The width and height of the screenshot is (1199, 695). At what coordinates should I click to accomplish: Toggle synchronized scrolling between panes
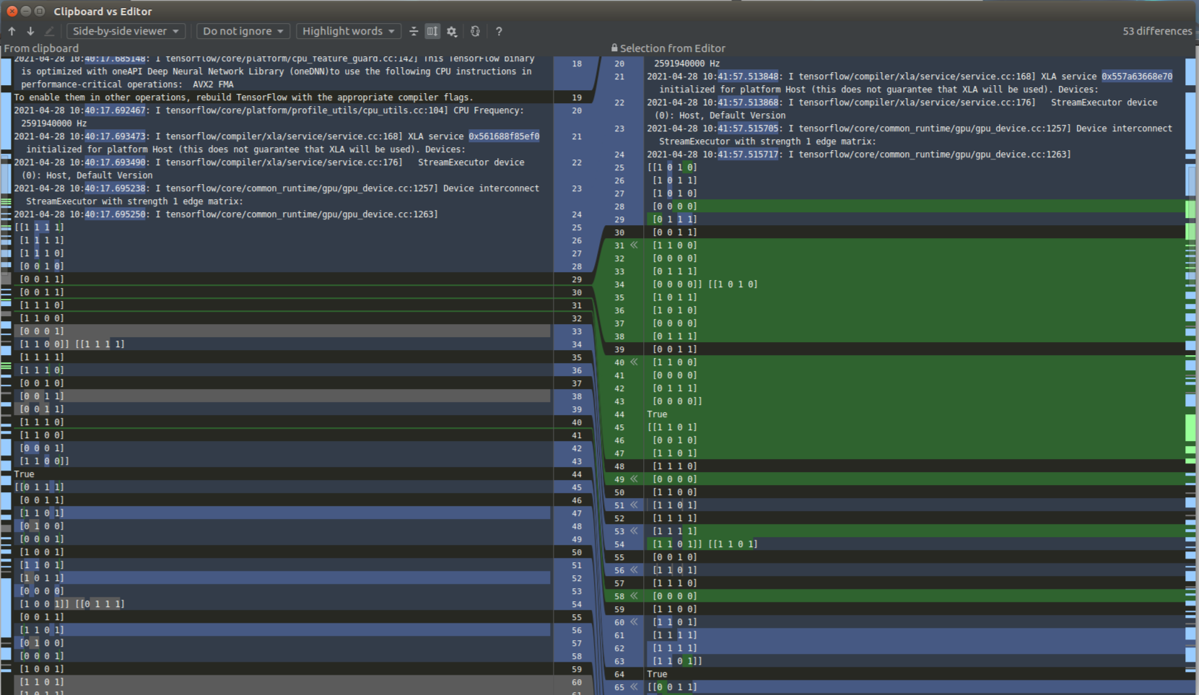(x=432, y=31)
